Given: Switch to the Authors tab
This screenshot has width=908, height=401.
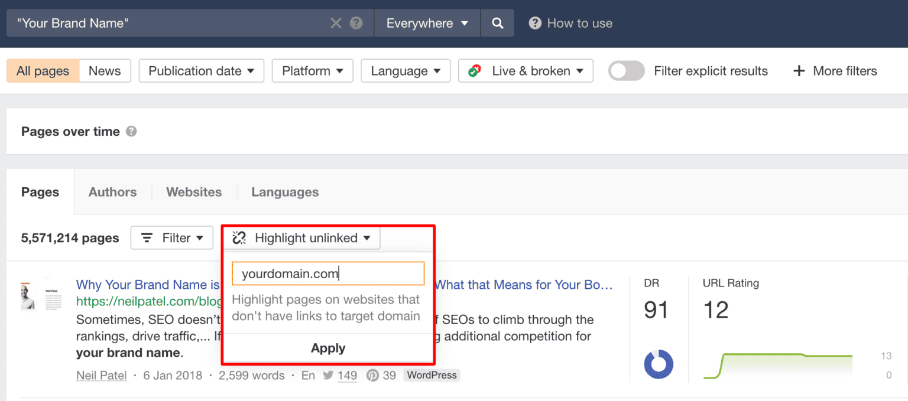Looking at the screenshot, I should tap(112, 192).
